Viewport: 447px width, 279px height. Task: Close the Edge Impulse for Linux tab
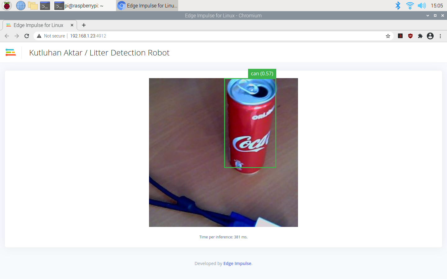72,25
